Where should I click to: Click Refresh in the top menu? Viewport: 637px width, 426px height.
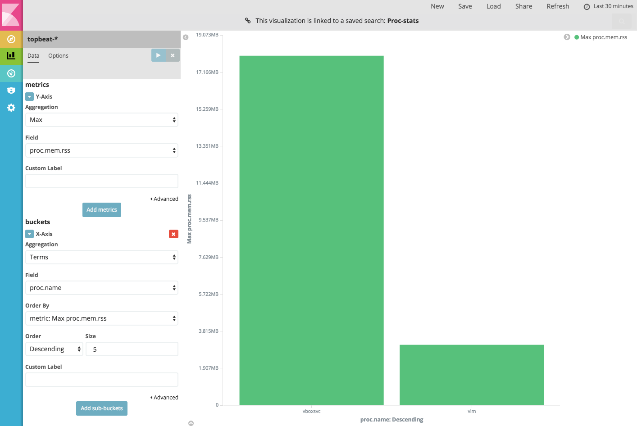pos(558,6)
